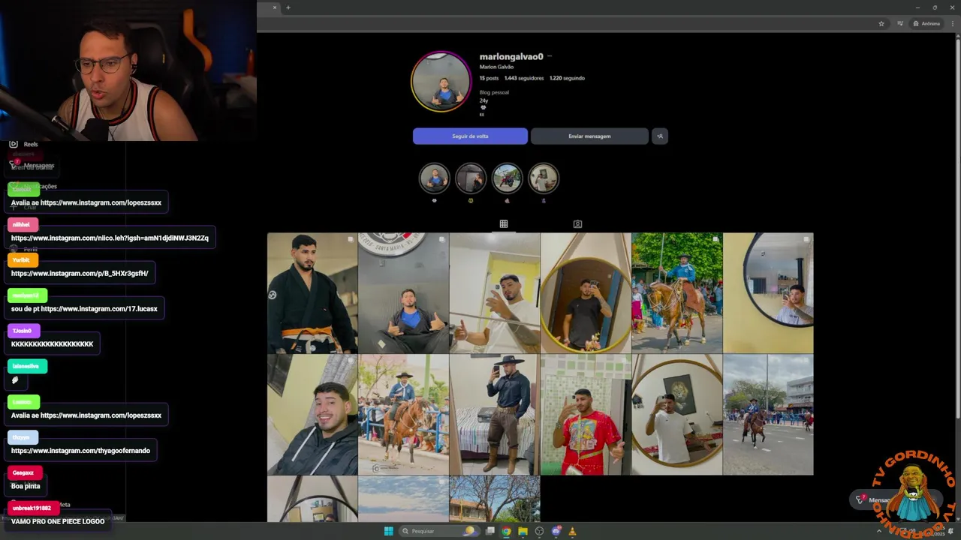Open post of man in black jiu-jitsu gi
961x540 pixels.
[312, 292]
